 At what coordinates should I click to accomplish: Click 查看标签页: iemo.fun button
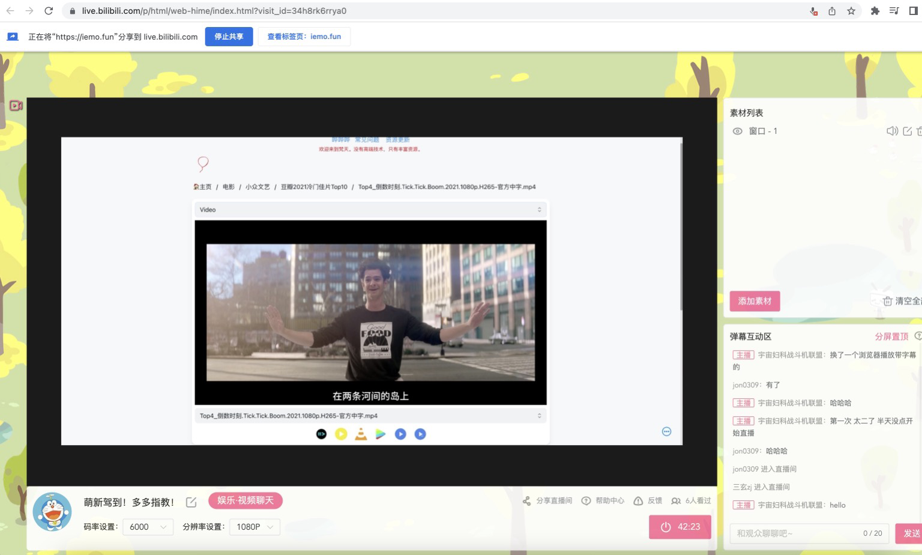[x=304, y=37]
